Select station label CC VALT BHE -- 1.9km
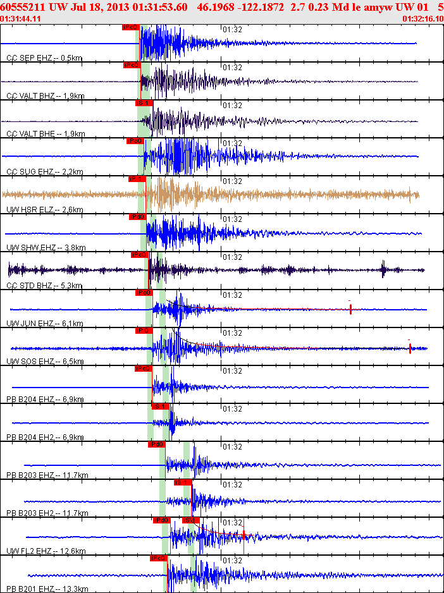Viewport: 444px width, 593px height. [x=46, y=133]
